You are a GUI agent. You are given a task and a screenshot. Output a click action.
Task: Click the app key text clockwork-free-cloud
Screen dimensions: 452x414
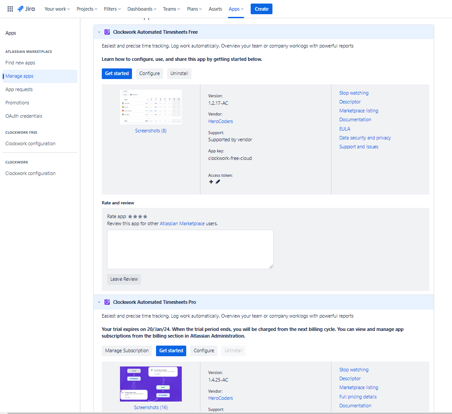click(230, 158)
